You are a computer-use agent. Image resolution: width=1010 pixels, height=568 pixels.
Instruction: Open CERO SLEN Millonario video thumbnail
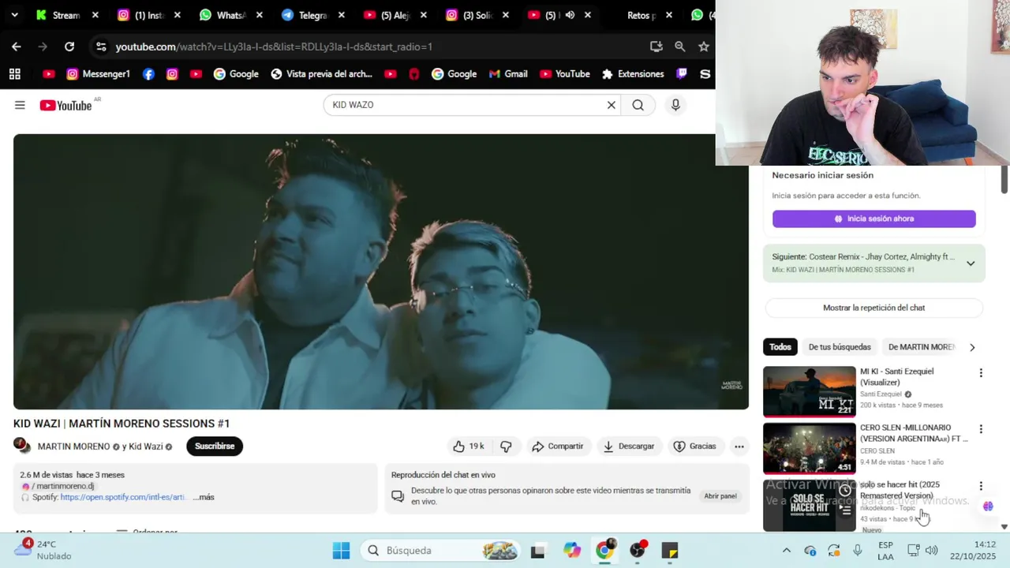pyautogui.click(x=810, y=448)
